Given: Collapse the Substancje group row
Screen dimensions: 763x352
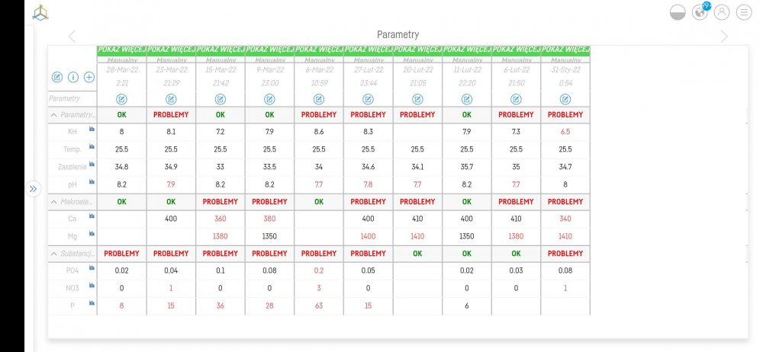Looking at the screenshot, I should click(53, 253).
